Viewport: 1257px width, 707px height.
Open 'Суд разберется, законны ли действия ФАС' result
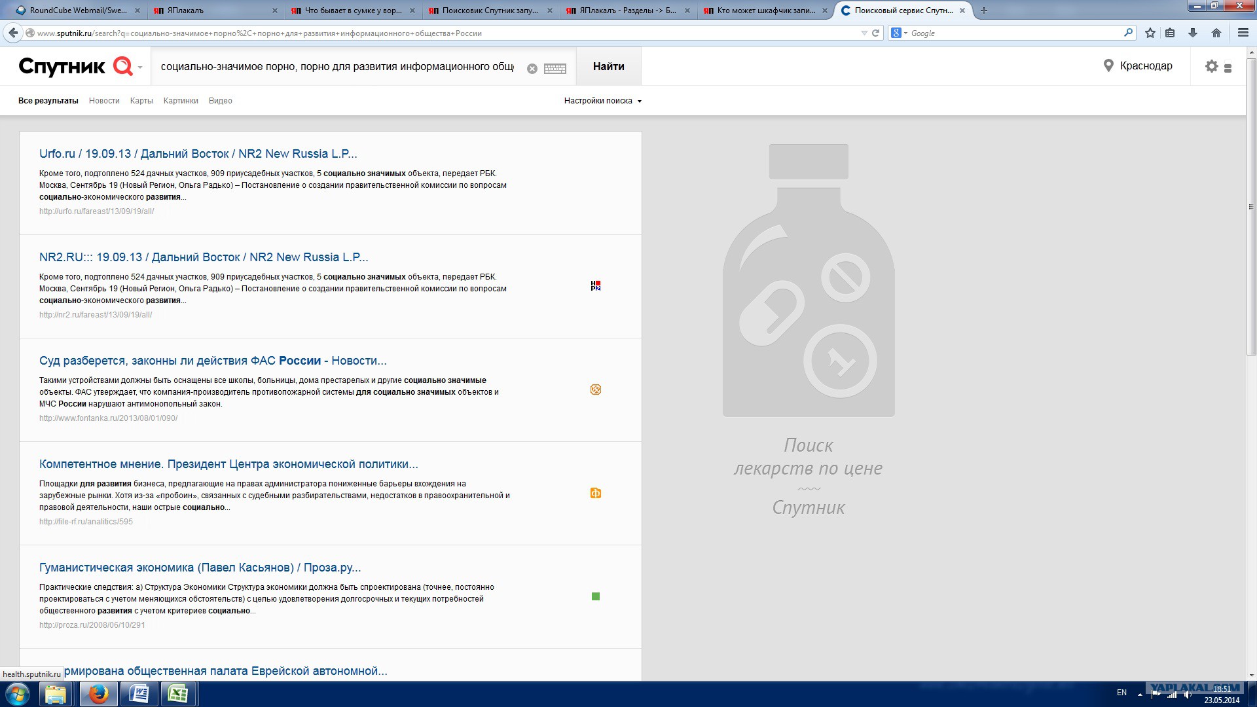pyautogui.click(x=213, y=361)
